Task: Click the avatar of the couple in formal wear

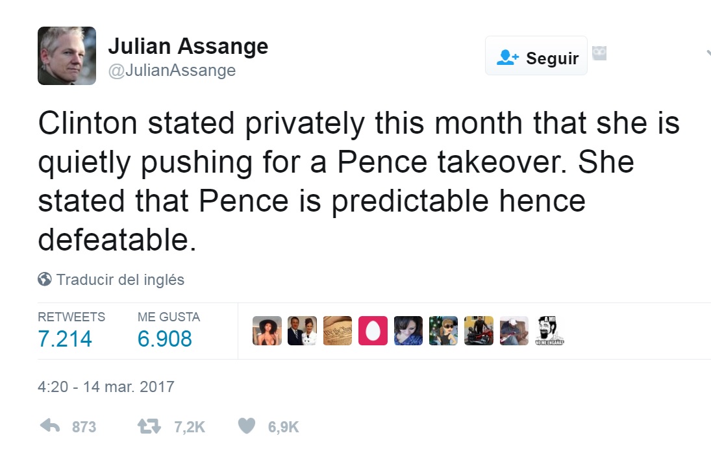Action: [x=302, y=331]
